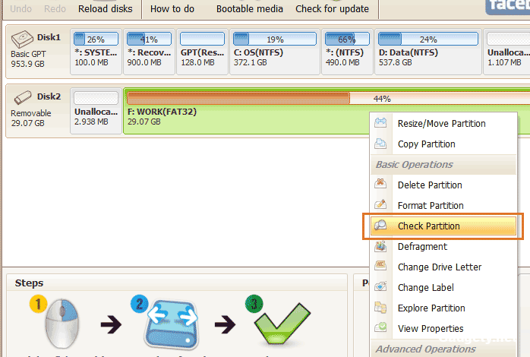530x357 pixels.
Task: Select Copy Partition in the context menu
Action: 426,144
